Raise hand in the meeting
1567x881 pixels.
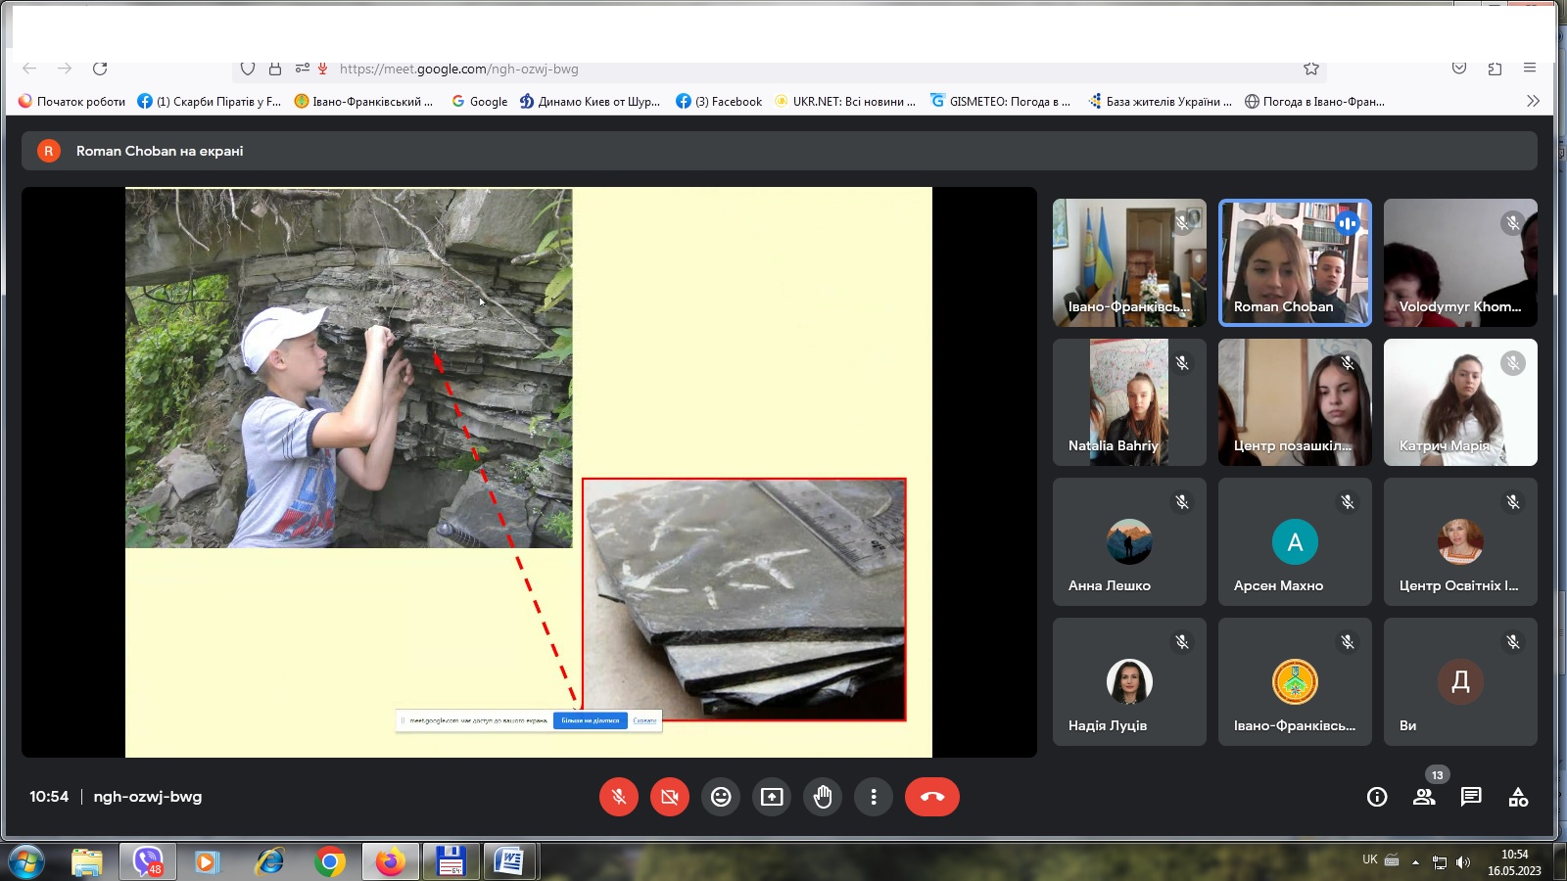[x=823, y=797]
